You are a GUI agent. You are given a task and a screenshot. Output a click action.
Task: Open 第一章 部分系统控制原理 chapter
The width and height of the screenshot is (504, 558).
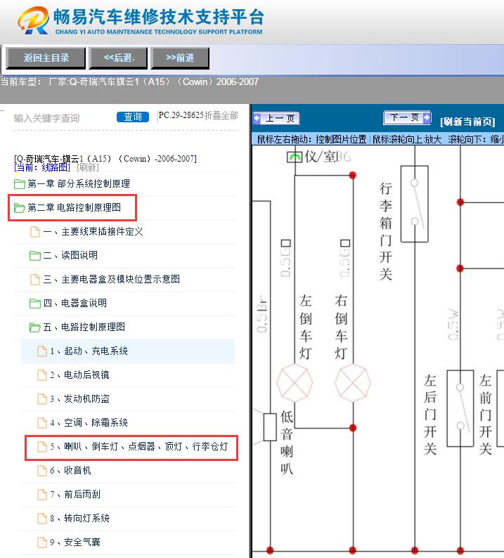79,183
